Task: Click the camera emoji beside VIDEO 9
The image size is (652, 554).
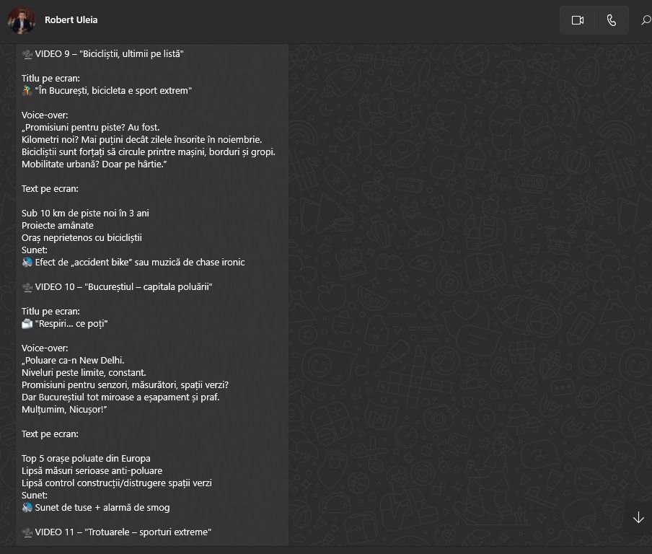Action: click(27, 54)
